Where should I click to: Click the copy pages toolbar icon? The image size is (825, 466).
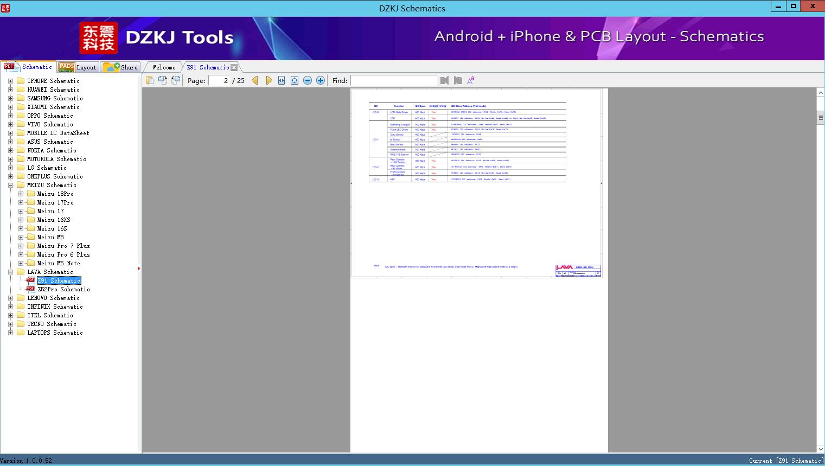point(149,80)
